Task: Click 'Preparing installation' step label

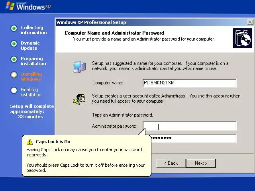Action: (x=33, y=61)
